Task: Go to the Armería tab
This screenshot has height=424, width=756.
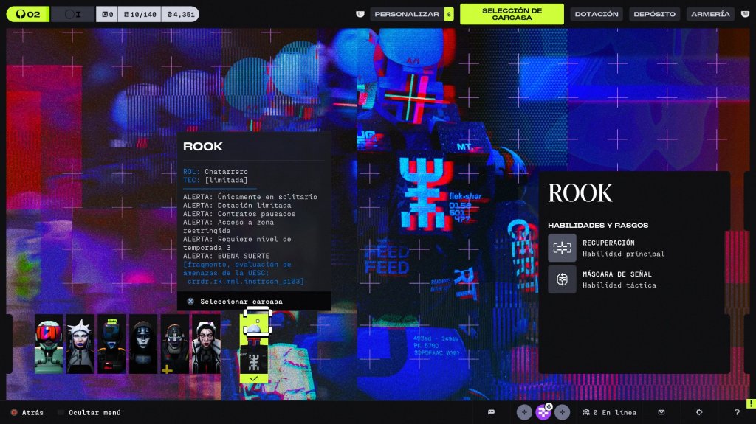Action: pos(710,14)
